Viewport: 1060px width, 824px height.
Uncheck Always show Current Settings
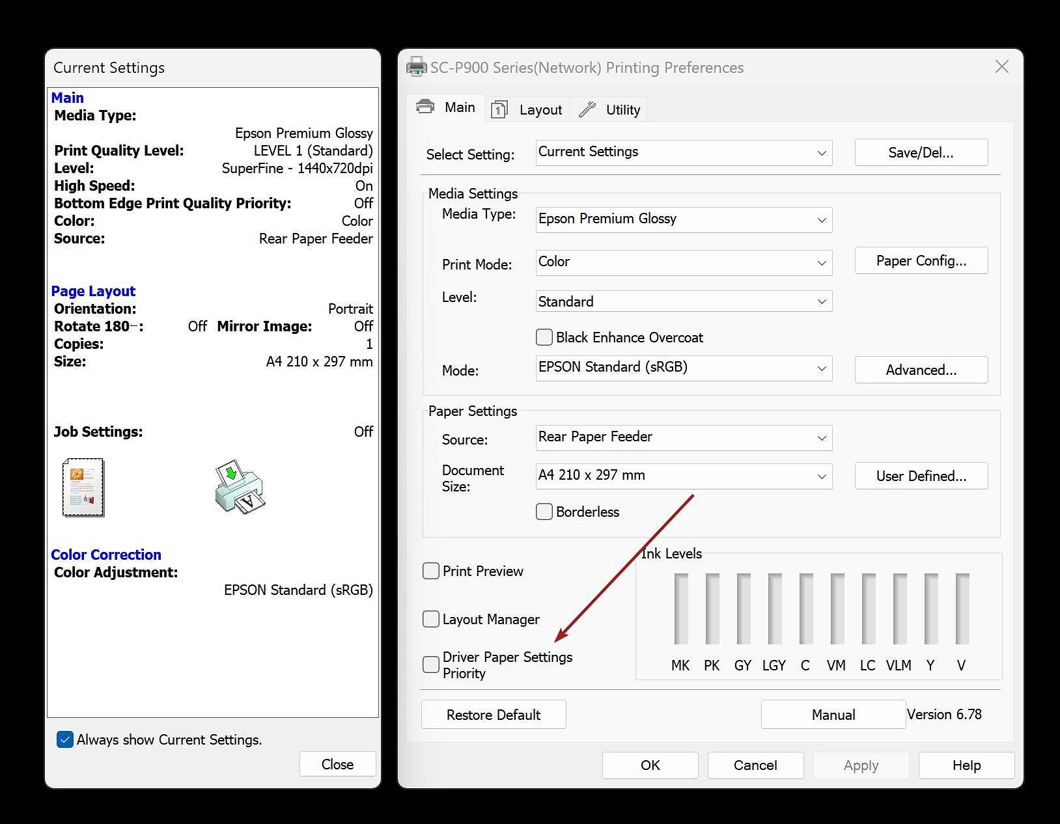(x=64, y=739)
